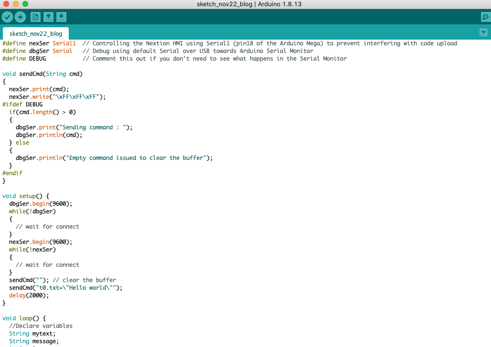Click the Hello world sendCmd line
The image size is (491, 347).
(65, 288)
